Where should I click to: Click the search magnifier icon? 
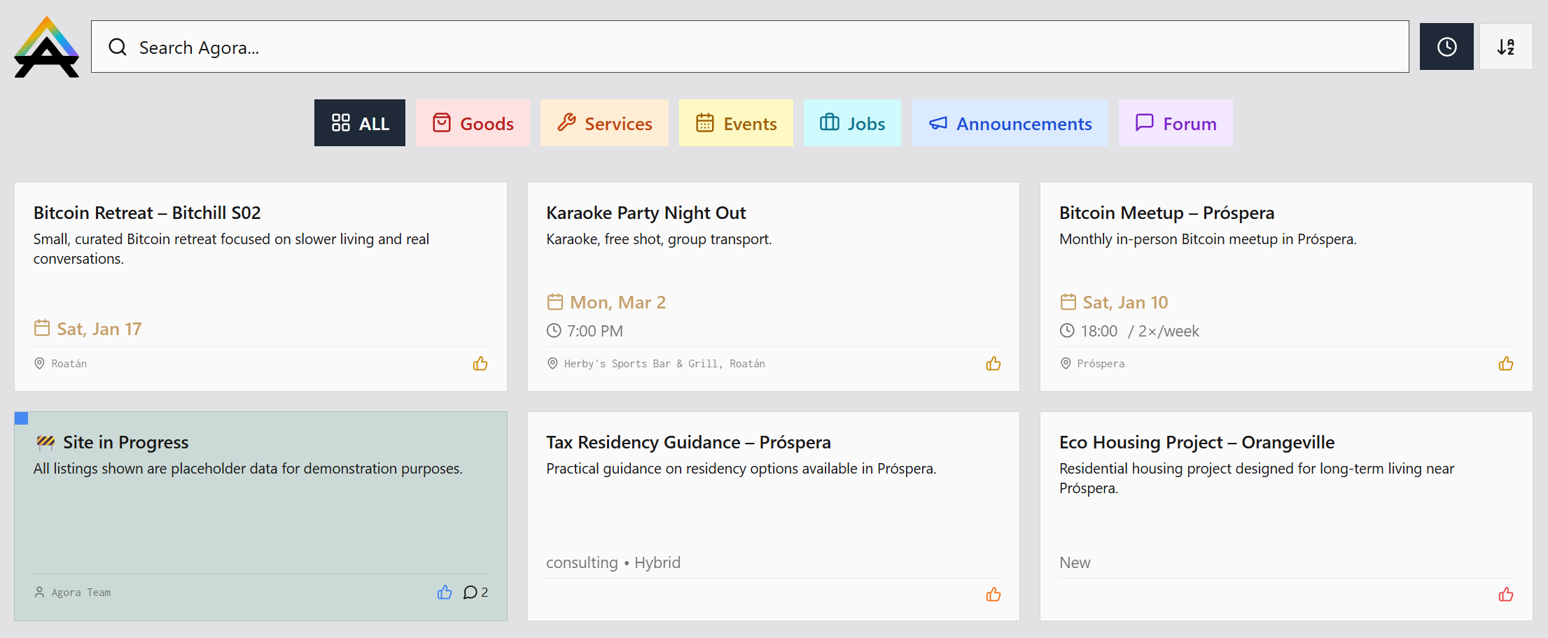pyautogui.click(x=118, y=47)
